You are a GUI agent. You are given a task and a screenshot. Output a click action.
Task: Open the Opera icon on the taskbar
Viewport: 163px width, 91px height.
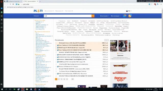pyautogui.click(x=23, y=89)
